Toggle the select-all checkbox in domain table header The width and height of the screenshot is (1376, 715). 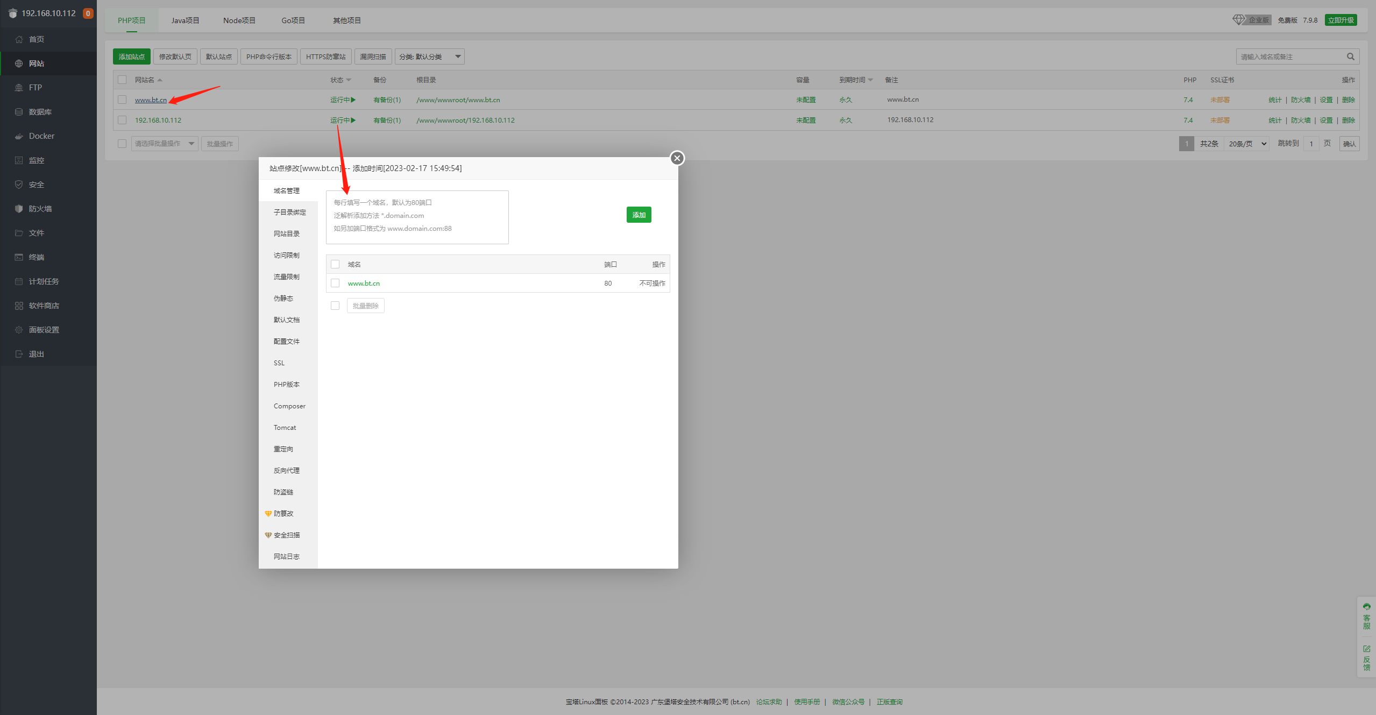[x=335, y=264]
